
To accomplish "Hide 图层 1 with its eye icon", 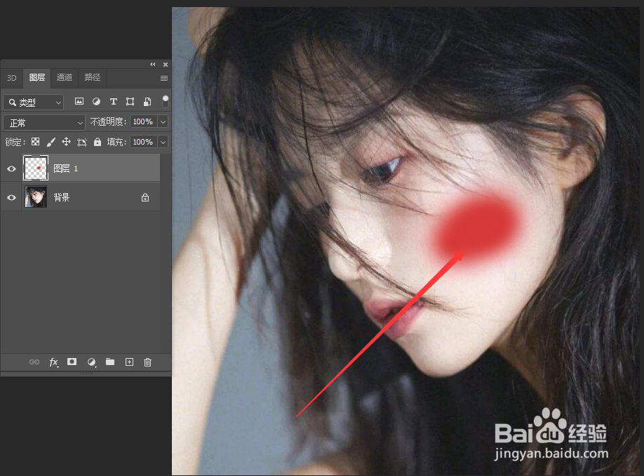I will tap(11, 168).
